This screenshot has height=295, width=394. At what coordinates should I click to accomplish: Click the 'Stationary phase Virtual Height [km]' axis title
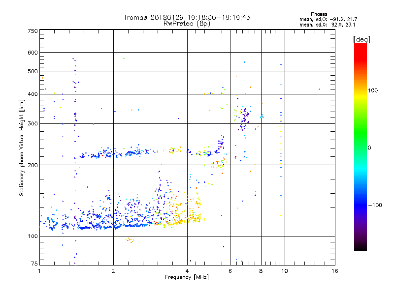click(21, 147)
